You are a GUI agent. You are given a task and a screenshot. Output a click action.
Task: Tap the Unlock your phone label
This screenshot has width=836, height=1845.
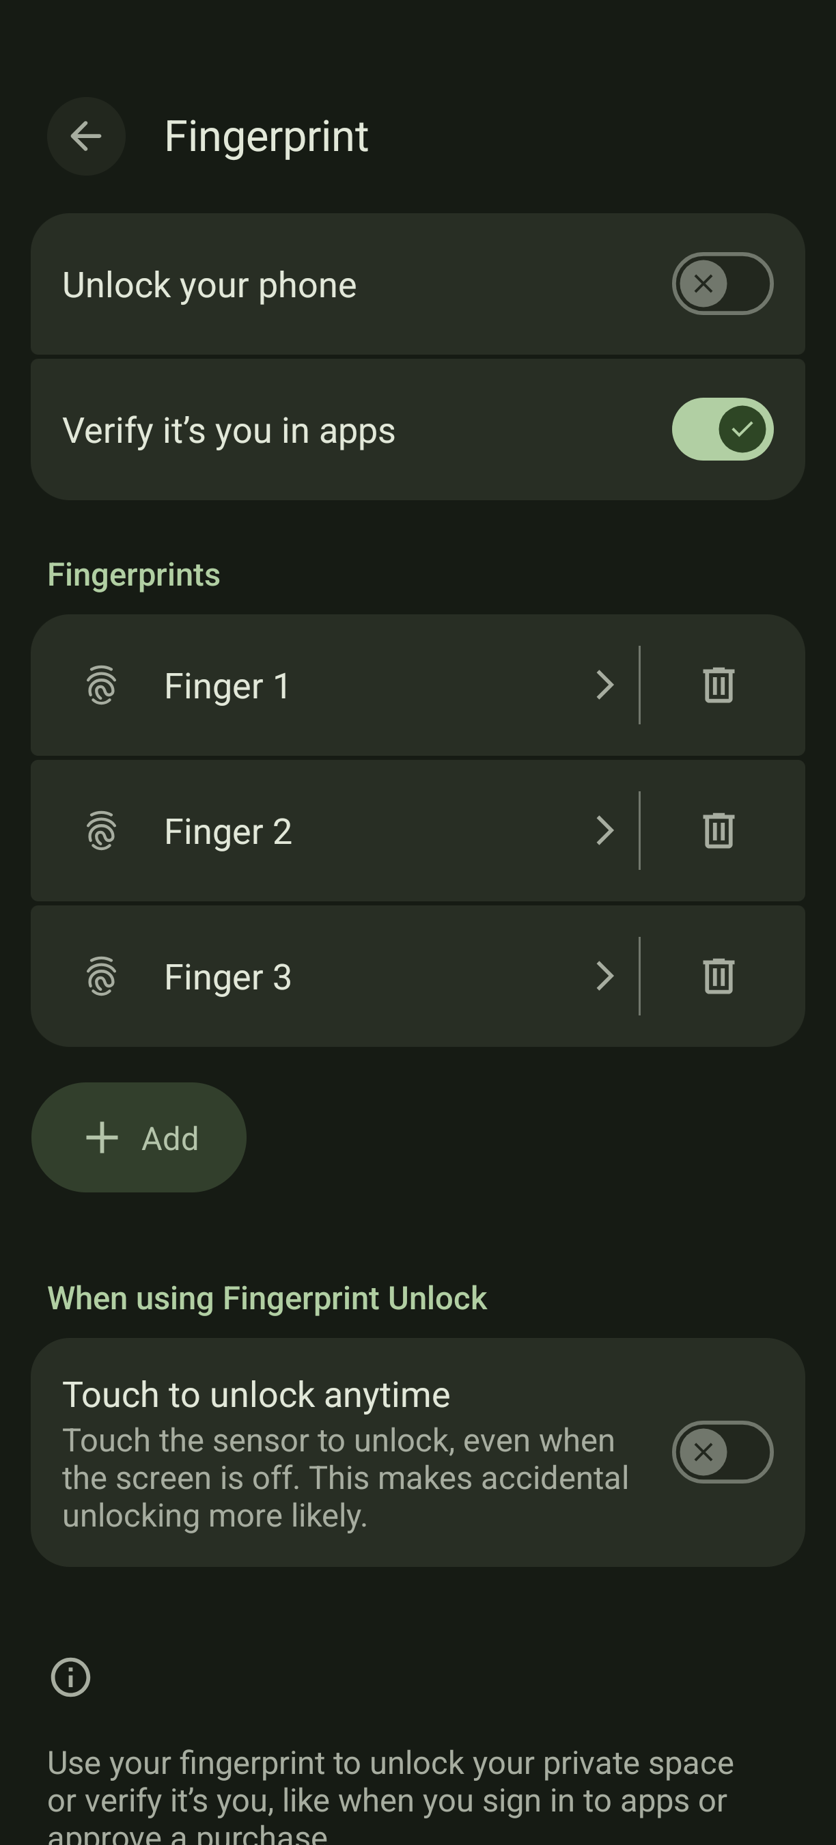(209, 285)
